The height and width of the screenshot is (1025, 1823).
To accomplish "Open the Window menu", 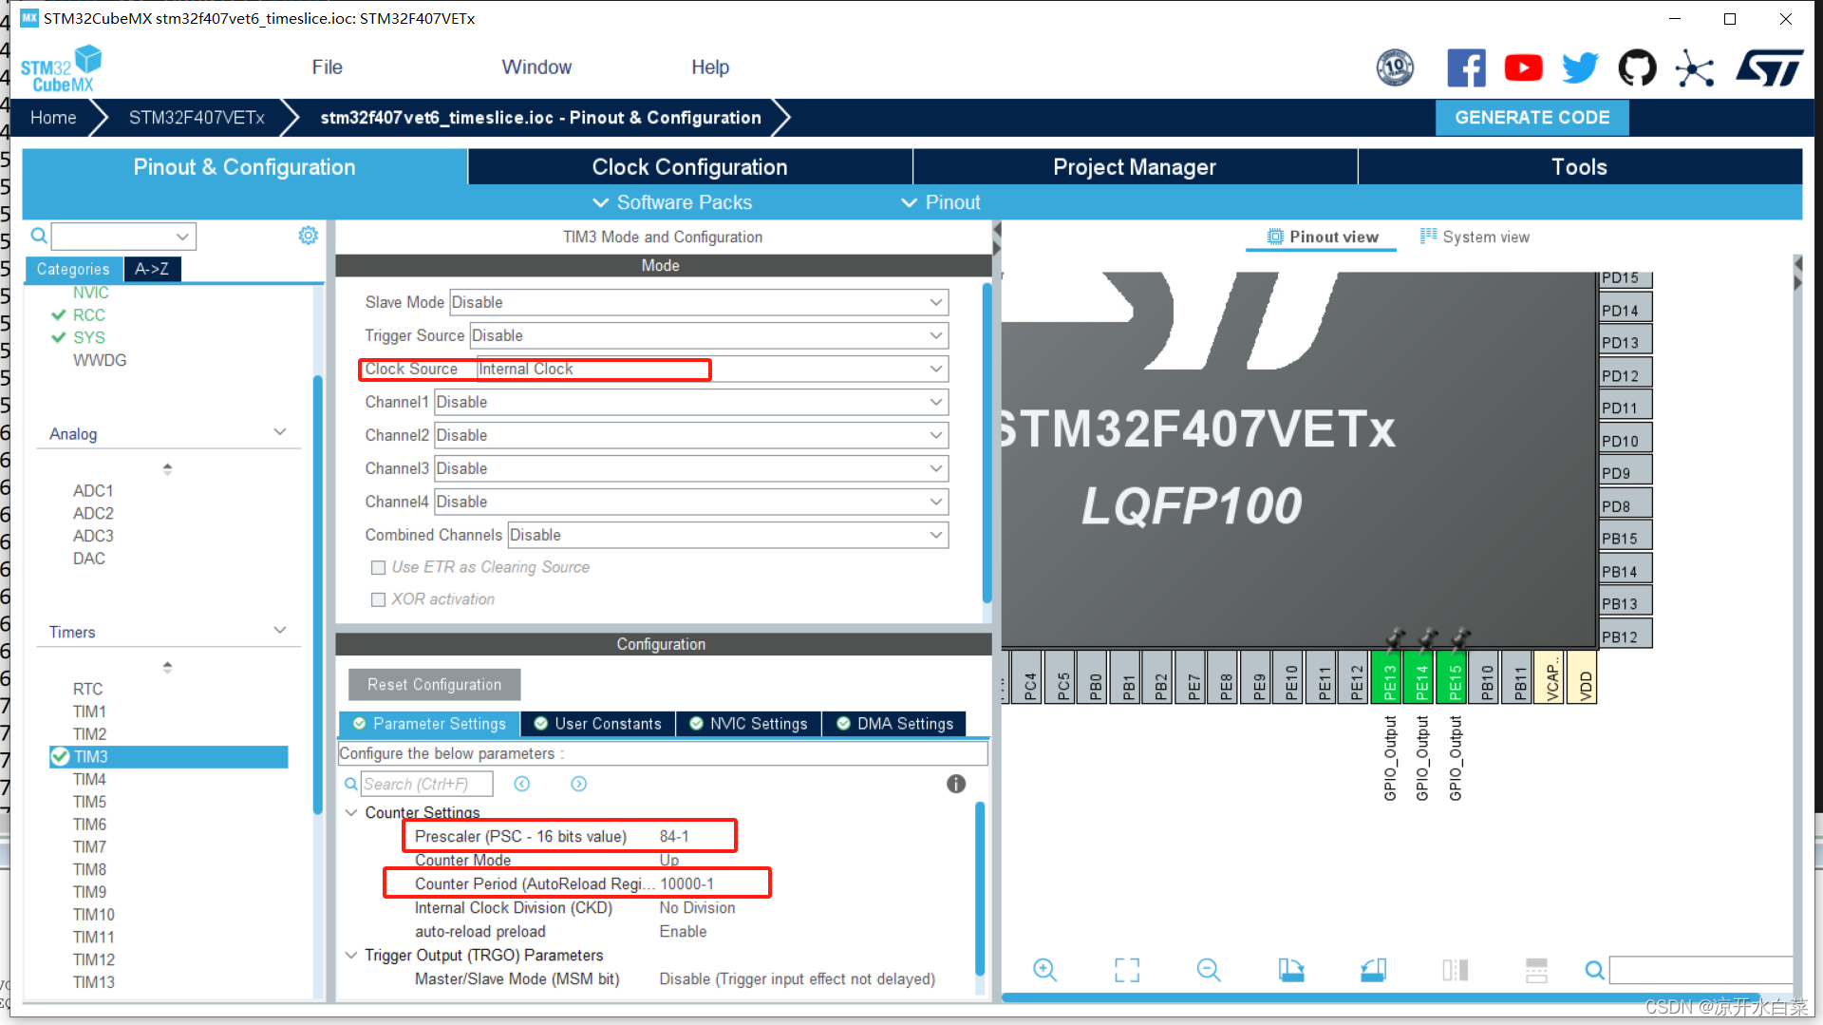I will pyautogui.click(x=536, y=67).
